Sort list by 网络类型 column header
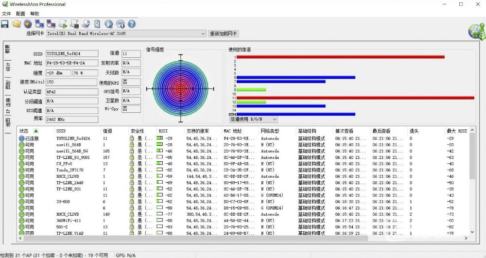The image size is (486, 258). pos(278,131)
